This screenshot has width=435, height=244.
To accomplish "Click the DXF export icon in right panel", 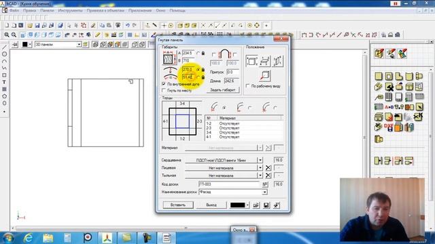I will [388, 127].
